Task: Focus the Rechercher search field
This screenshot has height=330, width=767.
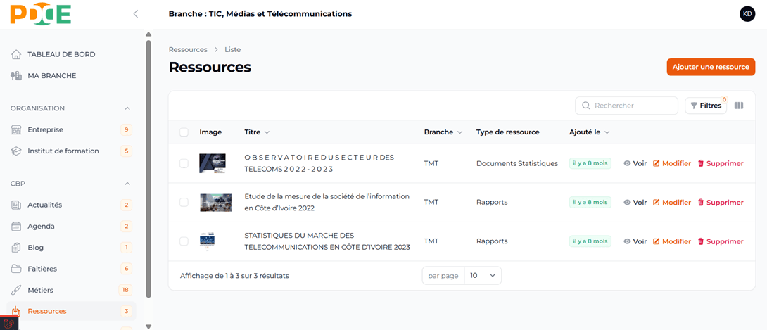Action: [626, 106]
